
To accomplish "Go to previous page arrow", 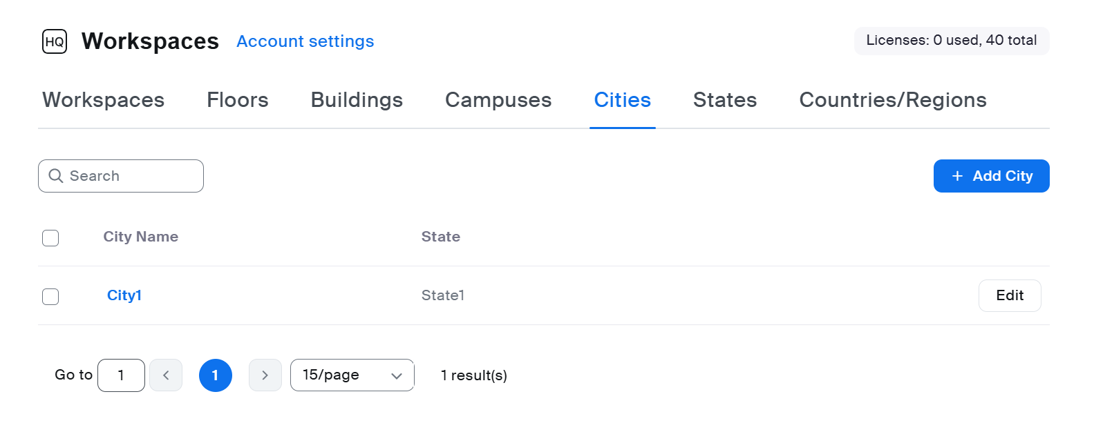I will point(166,375).
